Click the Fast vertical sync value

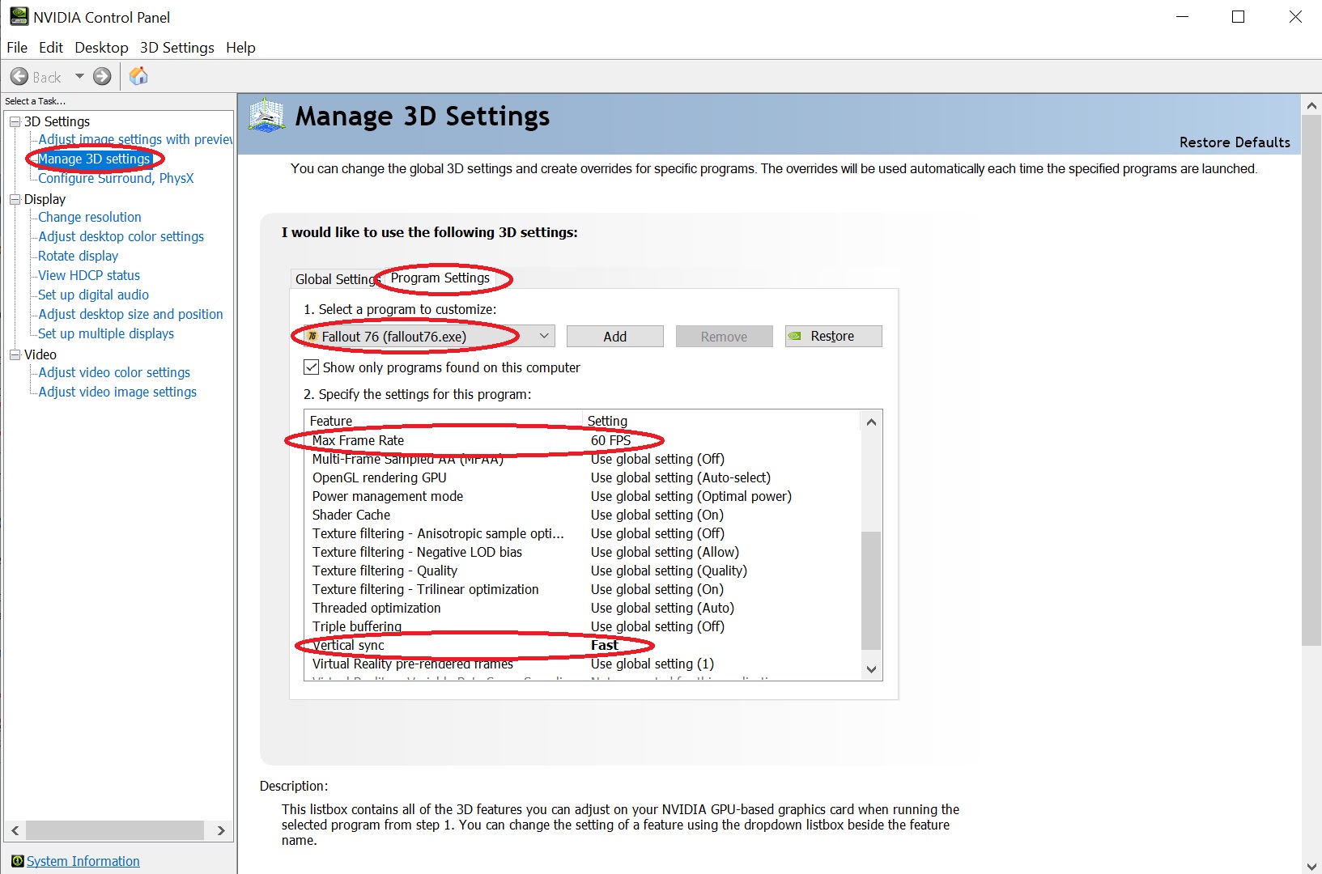click(605, 645)
